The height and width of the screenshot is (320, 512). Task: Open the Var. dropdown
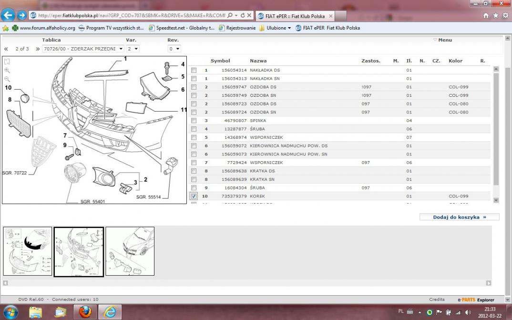coord(133,49)
